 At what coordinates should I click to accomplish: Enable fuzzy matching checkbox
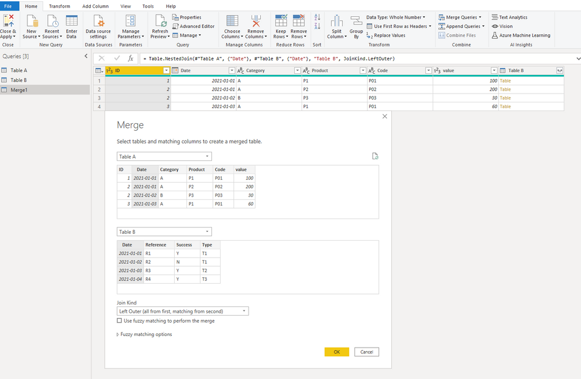click(119, 320)
